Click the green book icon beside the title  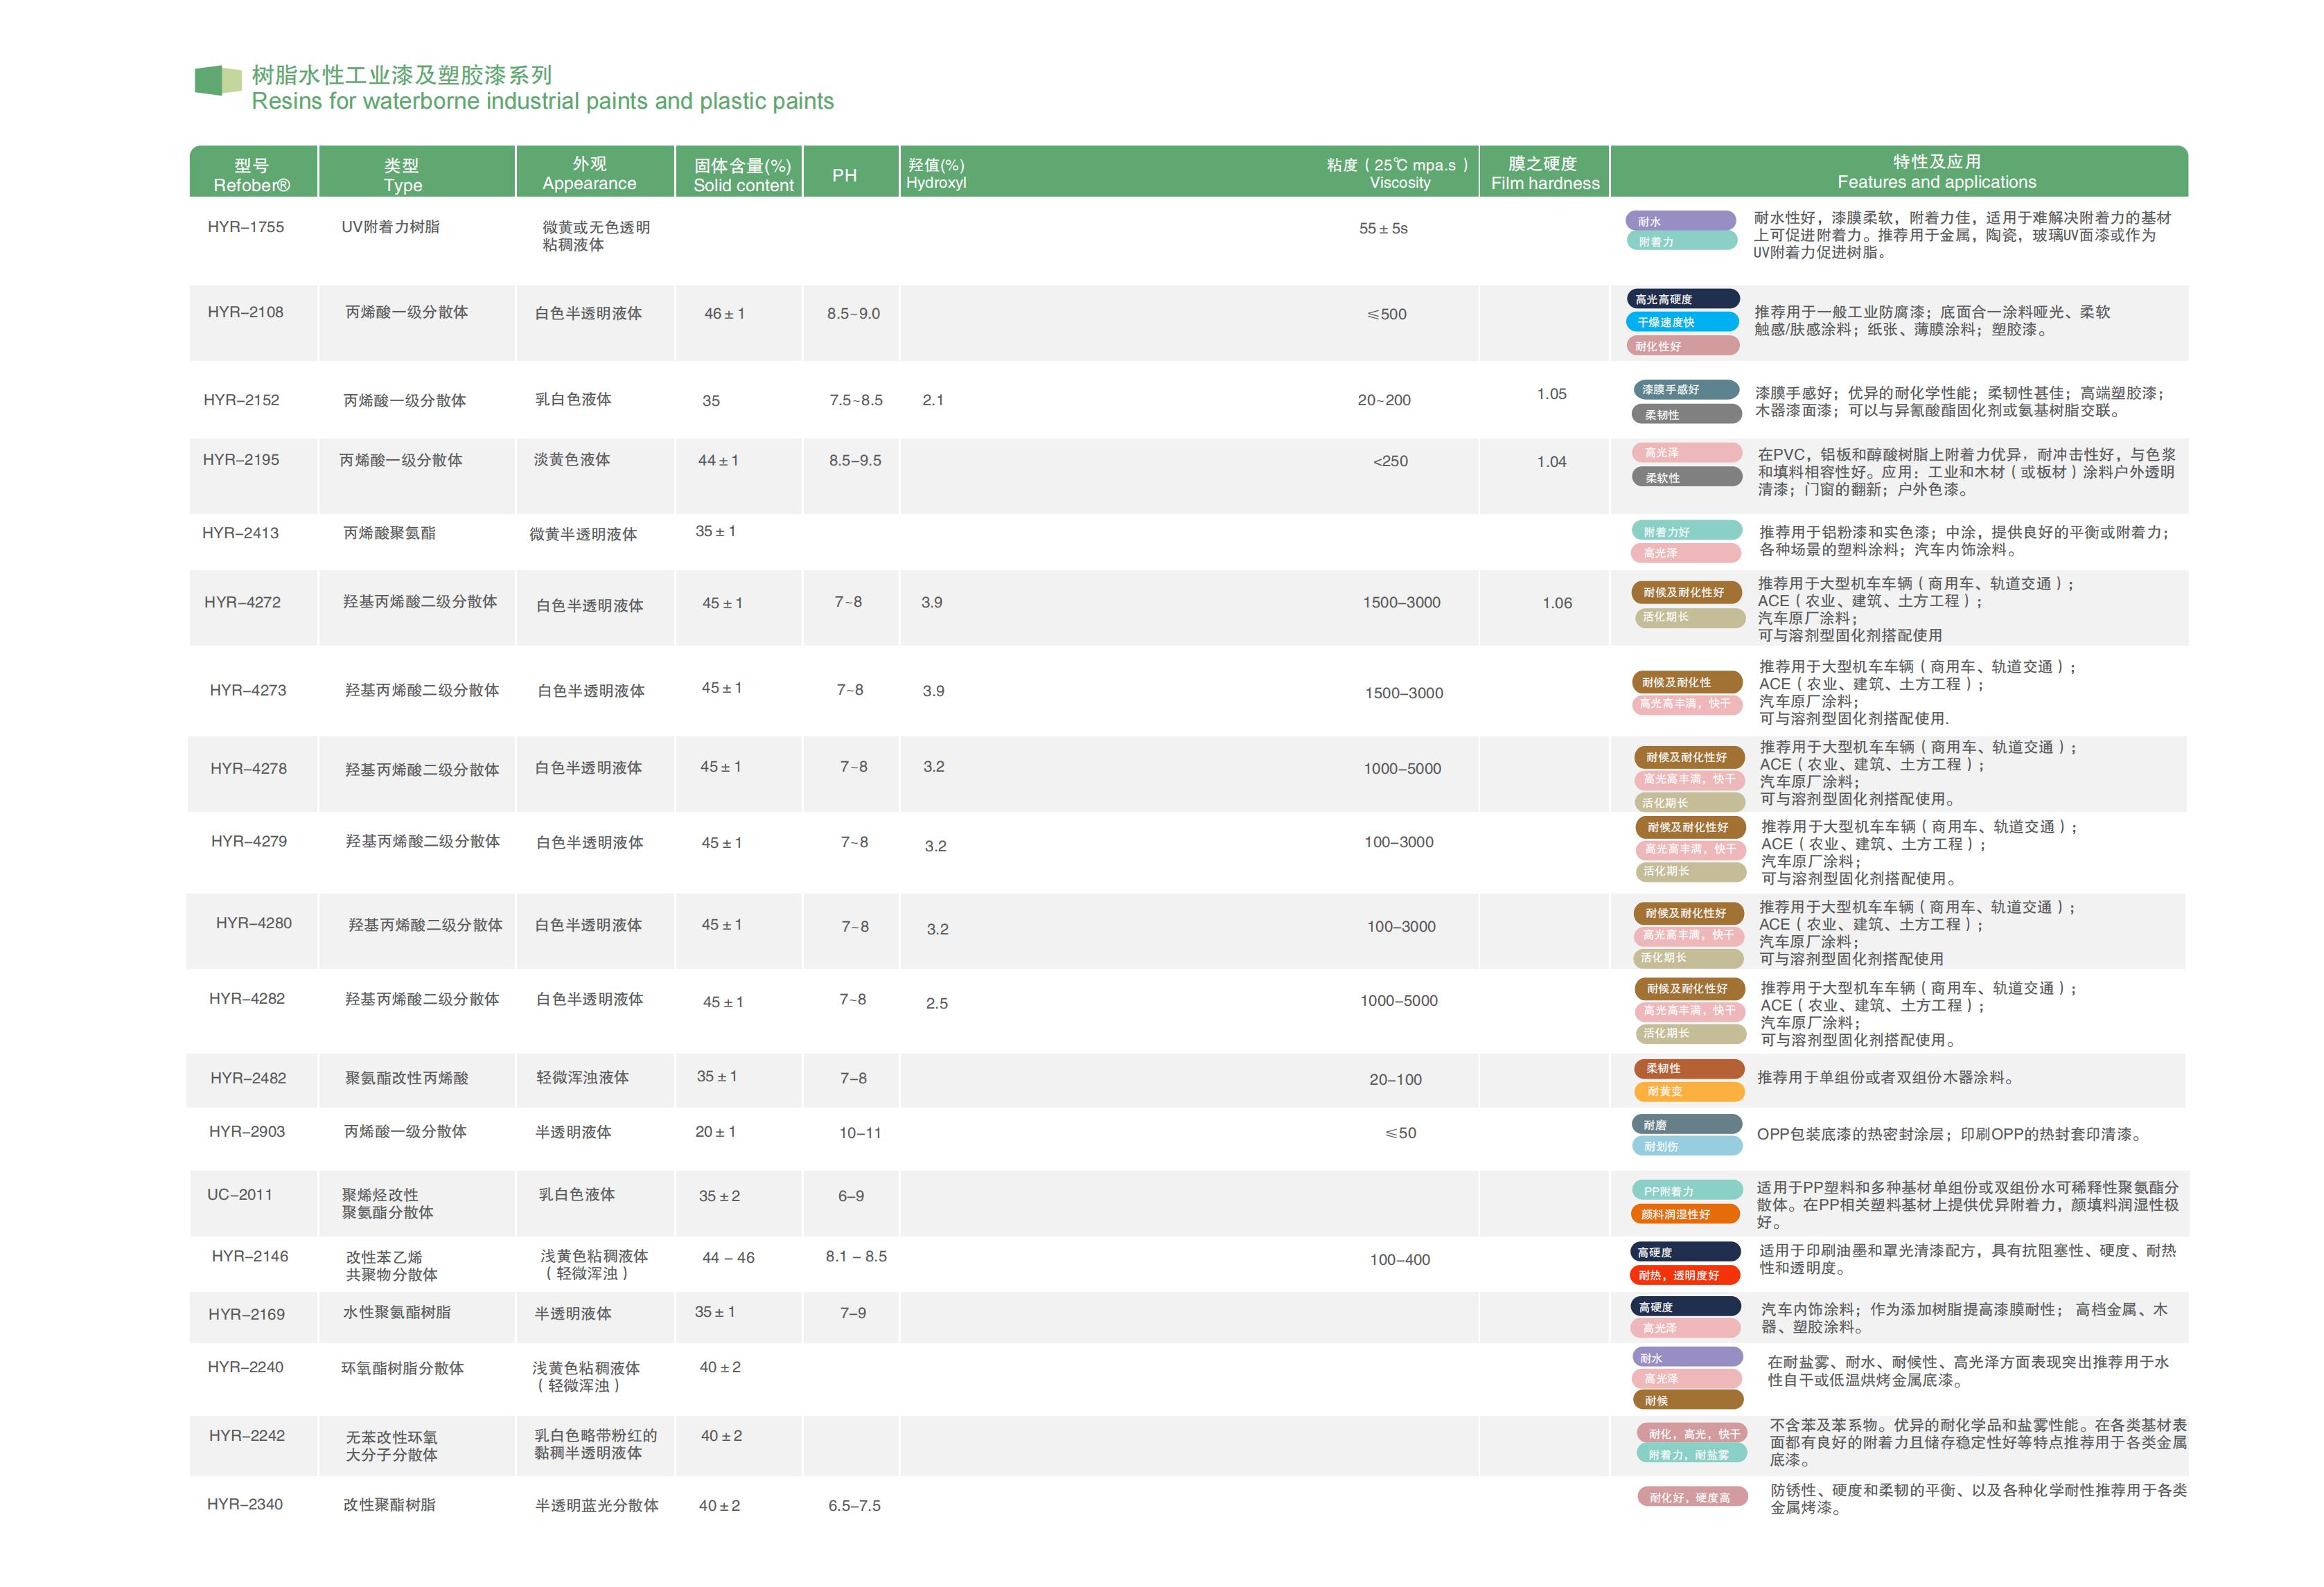tap(217, 80)
